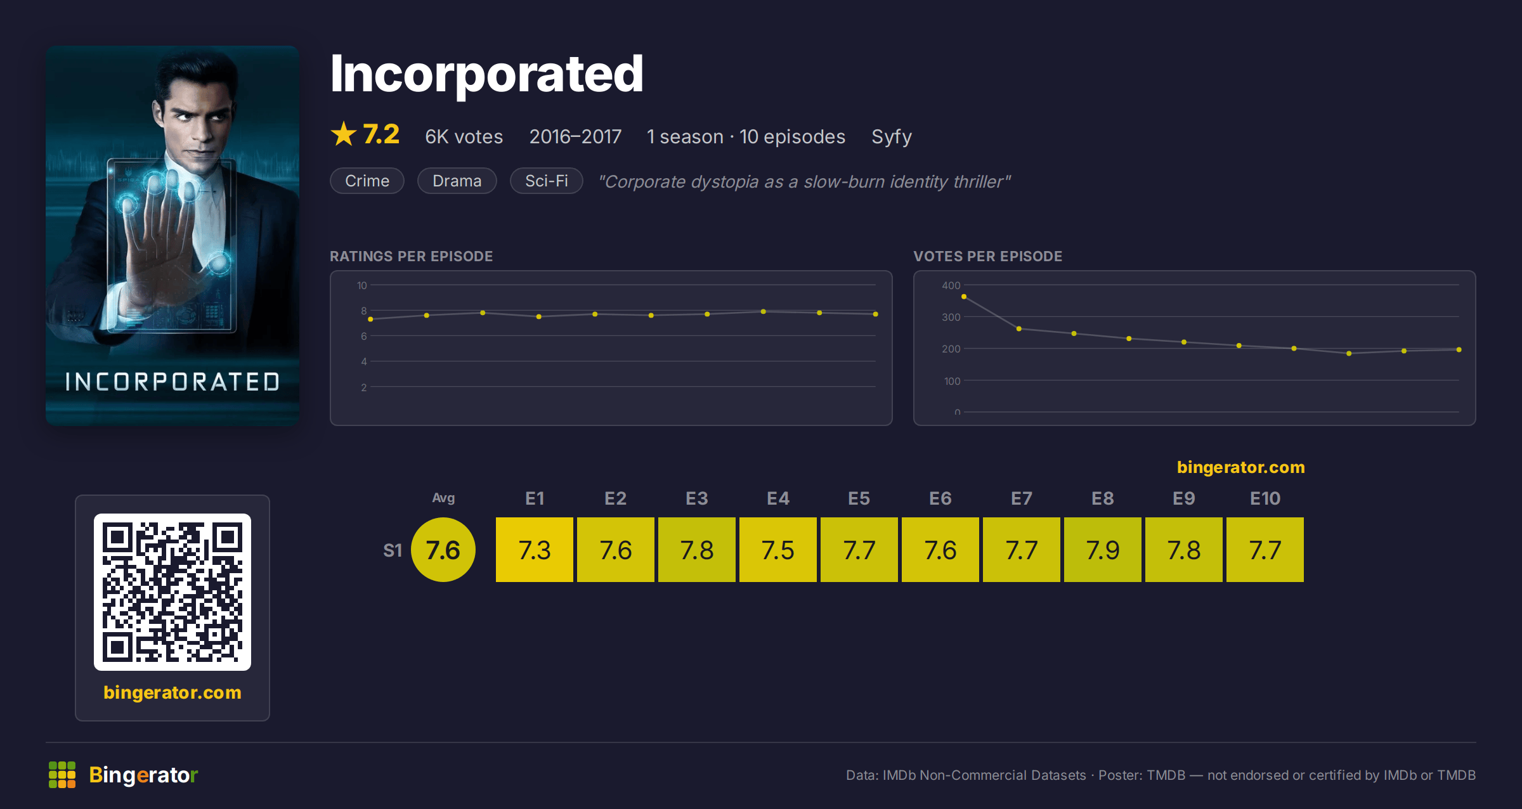Image resolution: width=1522 pixels, height=809 pixels.
Task: Select the Drama genre tag
Action: pos(457,181)
